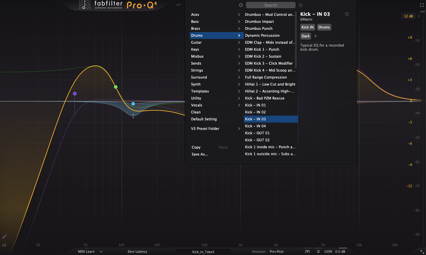Open the Kick_In_Take3 instance name

click(x=203, y=252)
